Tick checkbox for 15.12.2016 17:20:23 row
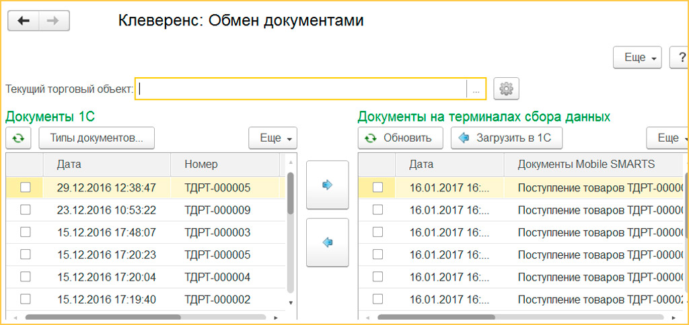The height and width of the screenshot is (325, 689). (26, 254)
